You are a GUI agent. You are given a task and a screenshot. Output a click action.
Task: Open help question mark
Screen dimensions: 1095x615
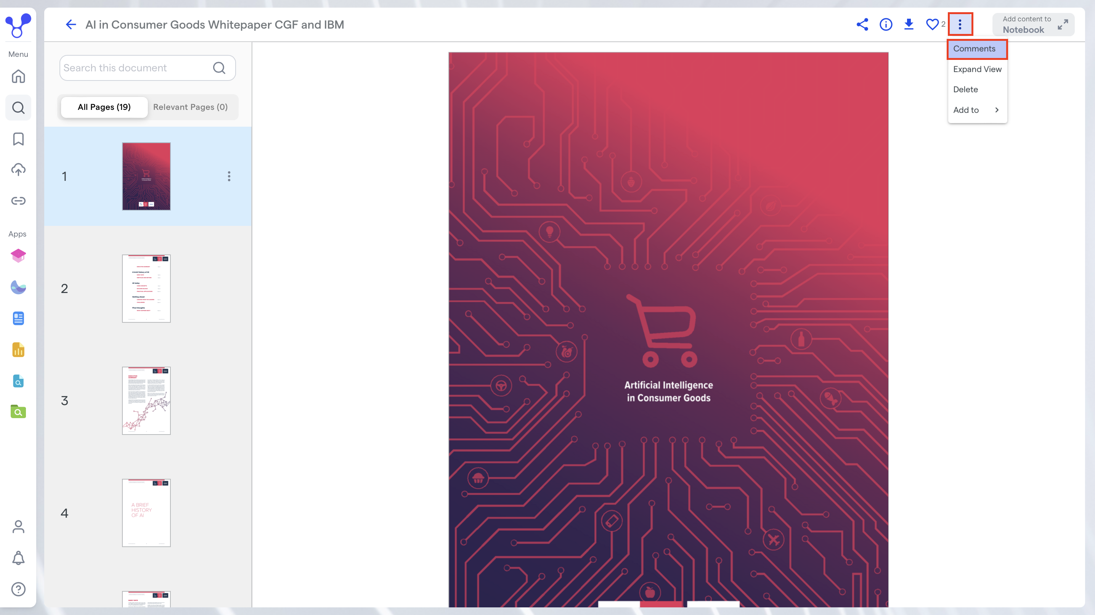coord(18,589)
